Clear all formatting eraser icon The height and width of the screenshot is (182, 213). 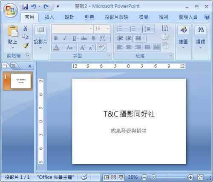101,47
